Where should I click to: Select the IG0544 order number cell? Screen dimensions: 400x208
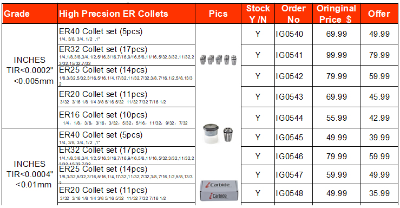click(293, 118)
